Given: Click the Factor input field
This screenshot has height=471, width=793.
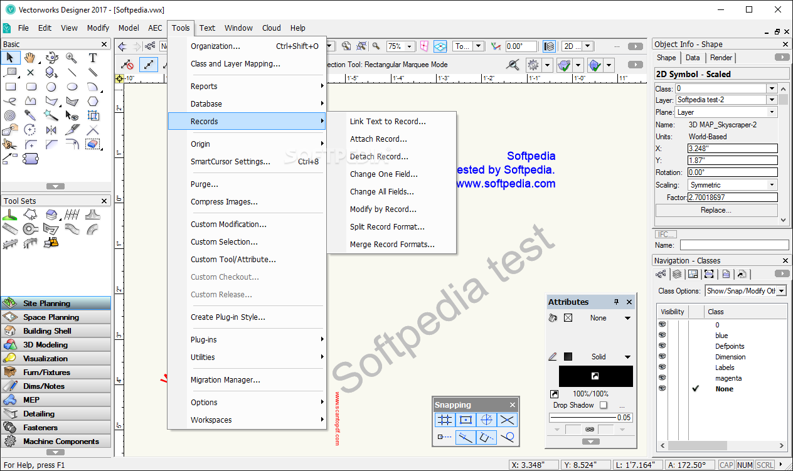Looking at the screenshot, I should (x=732, y=197).
